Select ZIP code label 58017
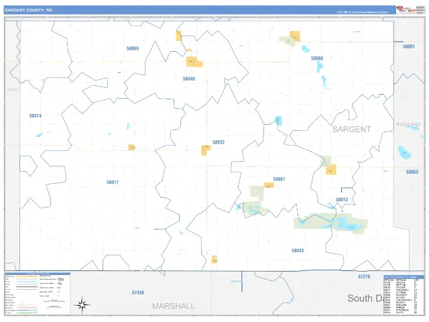 click(x=113, y=182)
